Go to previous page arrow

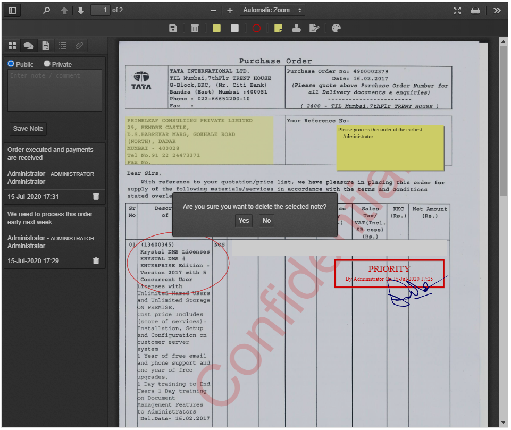point(64,11)
